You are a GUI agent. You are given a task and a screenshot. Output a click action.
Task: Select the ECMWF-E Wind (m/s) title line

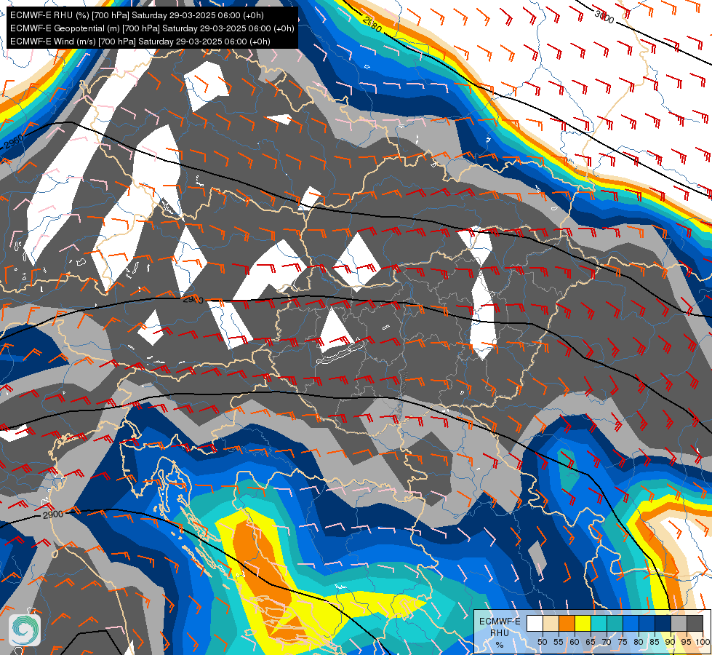[140, 41]
